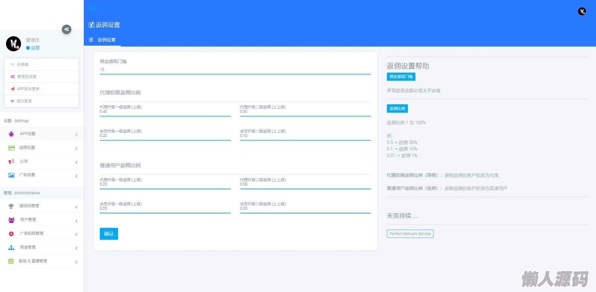Edit agent-tier 会员升级二级返佣 field showing 0.10

point(305,136)
